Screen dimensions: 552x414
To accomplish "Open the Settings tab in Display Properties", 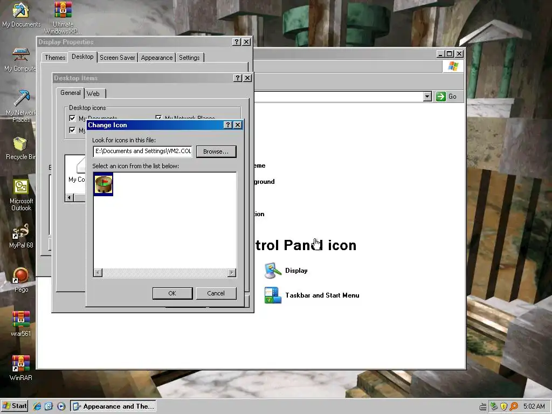I will click(189, 58).
